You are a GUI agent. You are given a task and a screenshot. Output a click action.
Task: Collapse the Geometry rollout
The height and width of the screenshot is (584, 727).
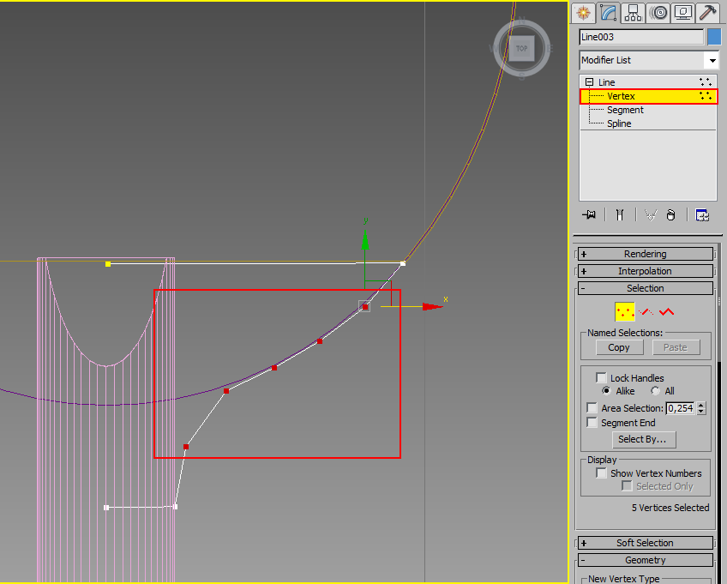(645, 560)
